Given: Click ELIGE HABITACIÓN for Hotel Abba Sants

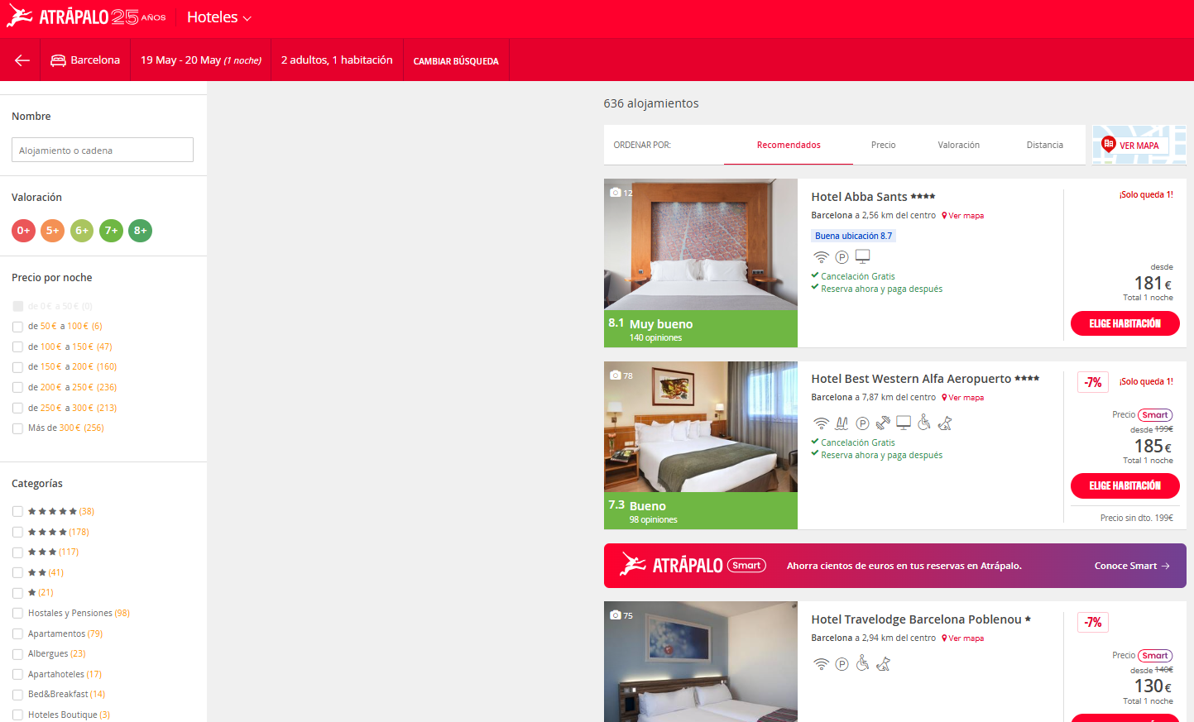Looking at the screenshot, I should [x=1124, y=323].
